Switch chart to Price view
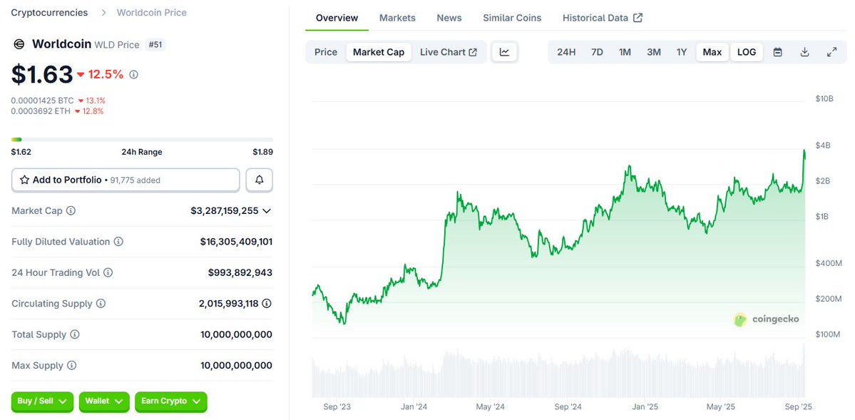 point(326,52)
